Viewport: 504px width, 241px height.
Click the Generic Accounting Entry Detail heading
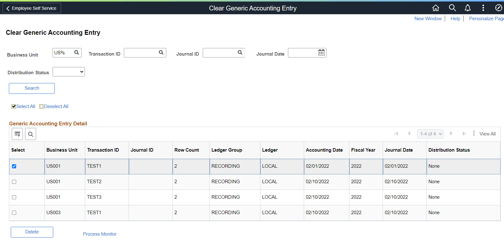tap(48, 124)
